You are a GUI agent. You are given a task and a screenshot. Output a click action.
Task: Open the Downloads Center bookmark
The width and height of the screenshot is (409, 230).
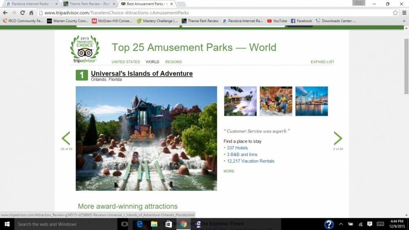(x=336, y=21)
